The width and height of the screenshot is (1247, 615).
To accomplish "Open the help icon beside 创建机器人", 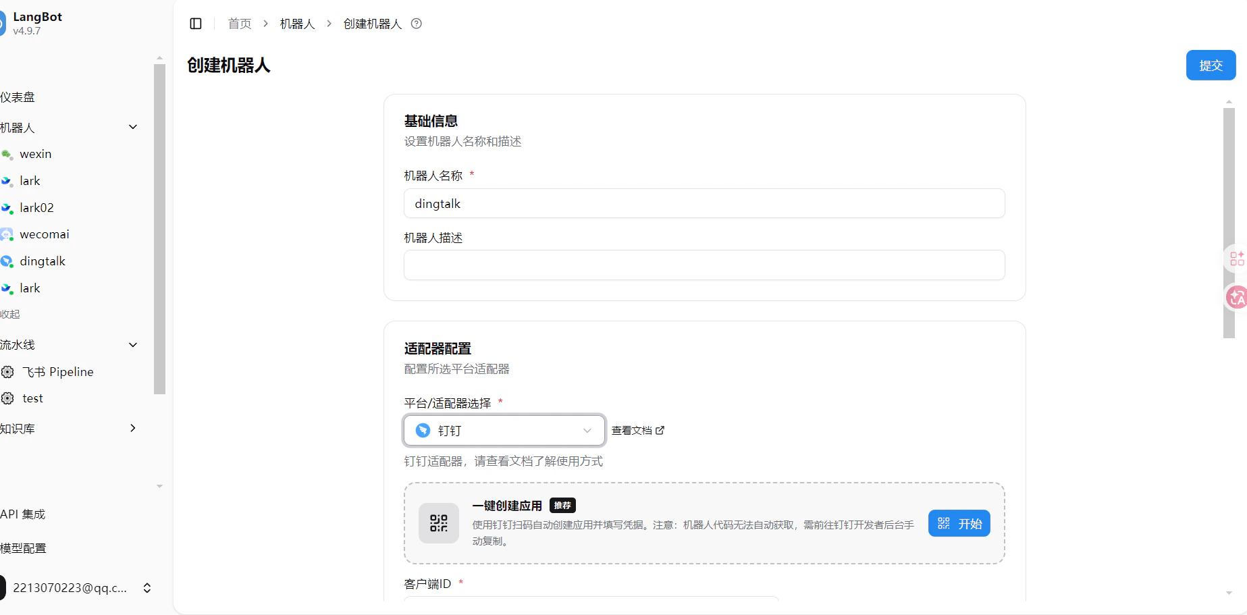I will 417,24.
